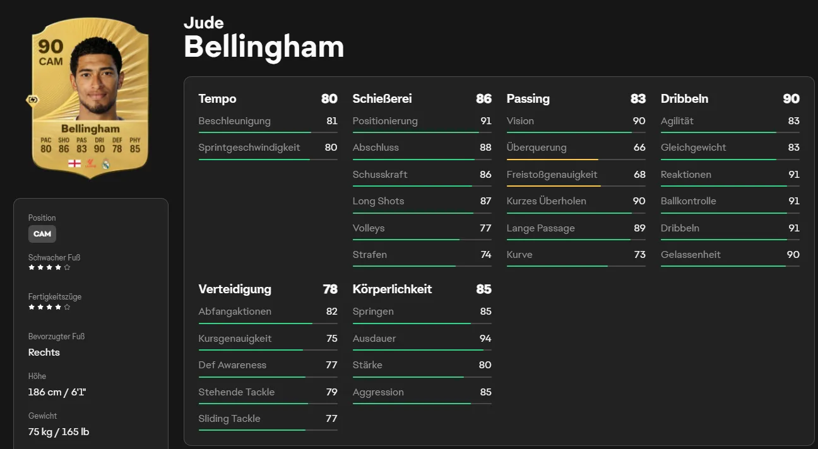The image size is (818, 449).
Task: Click the Schießerei category heading
Action: coord(382,98)
